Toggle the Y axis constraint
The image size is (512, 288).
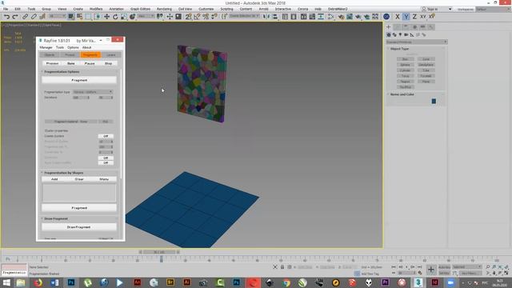point(406,17)
